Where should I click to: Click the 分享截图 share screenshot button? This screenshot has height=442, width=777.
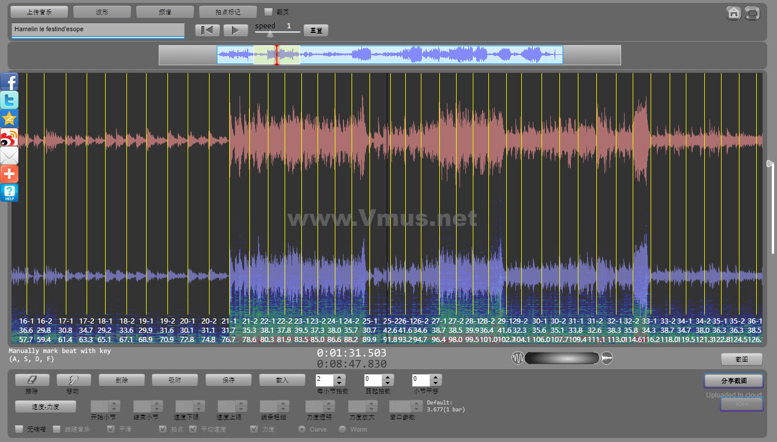[x=734, y=381]
